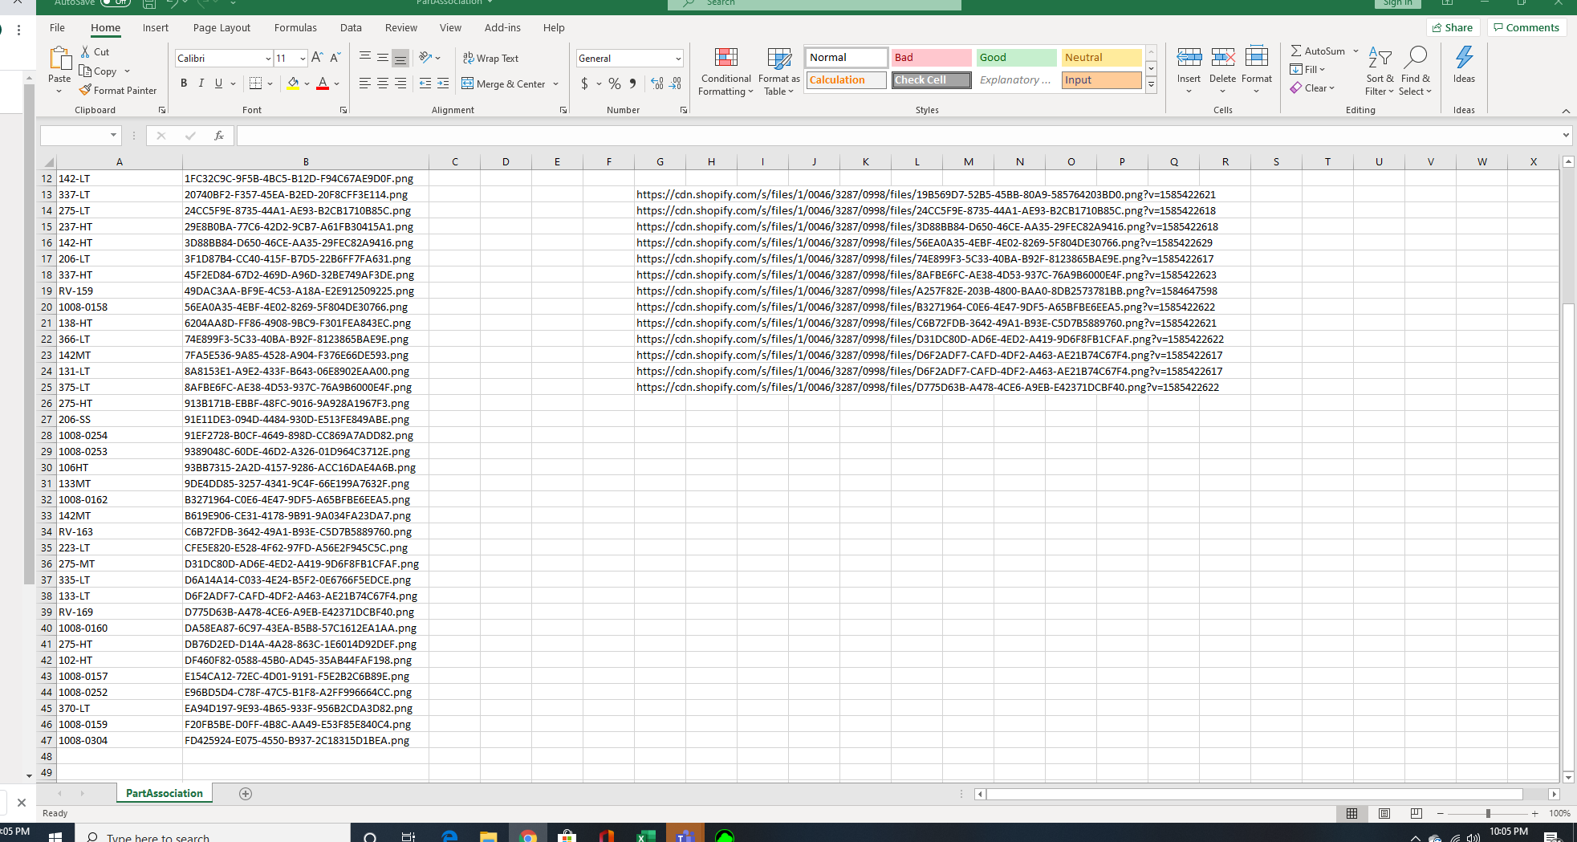Screen dimensions: 1577x842
Task: Toggle bold formatting
Action: coord(183,83)
